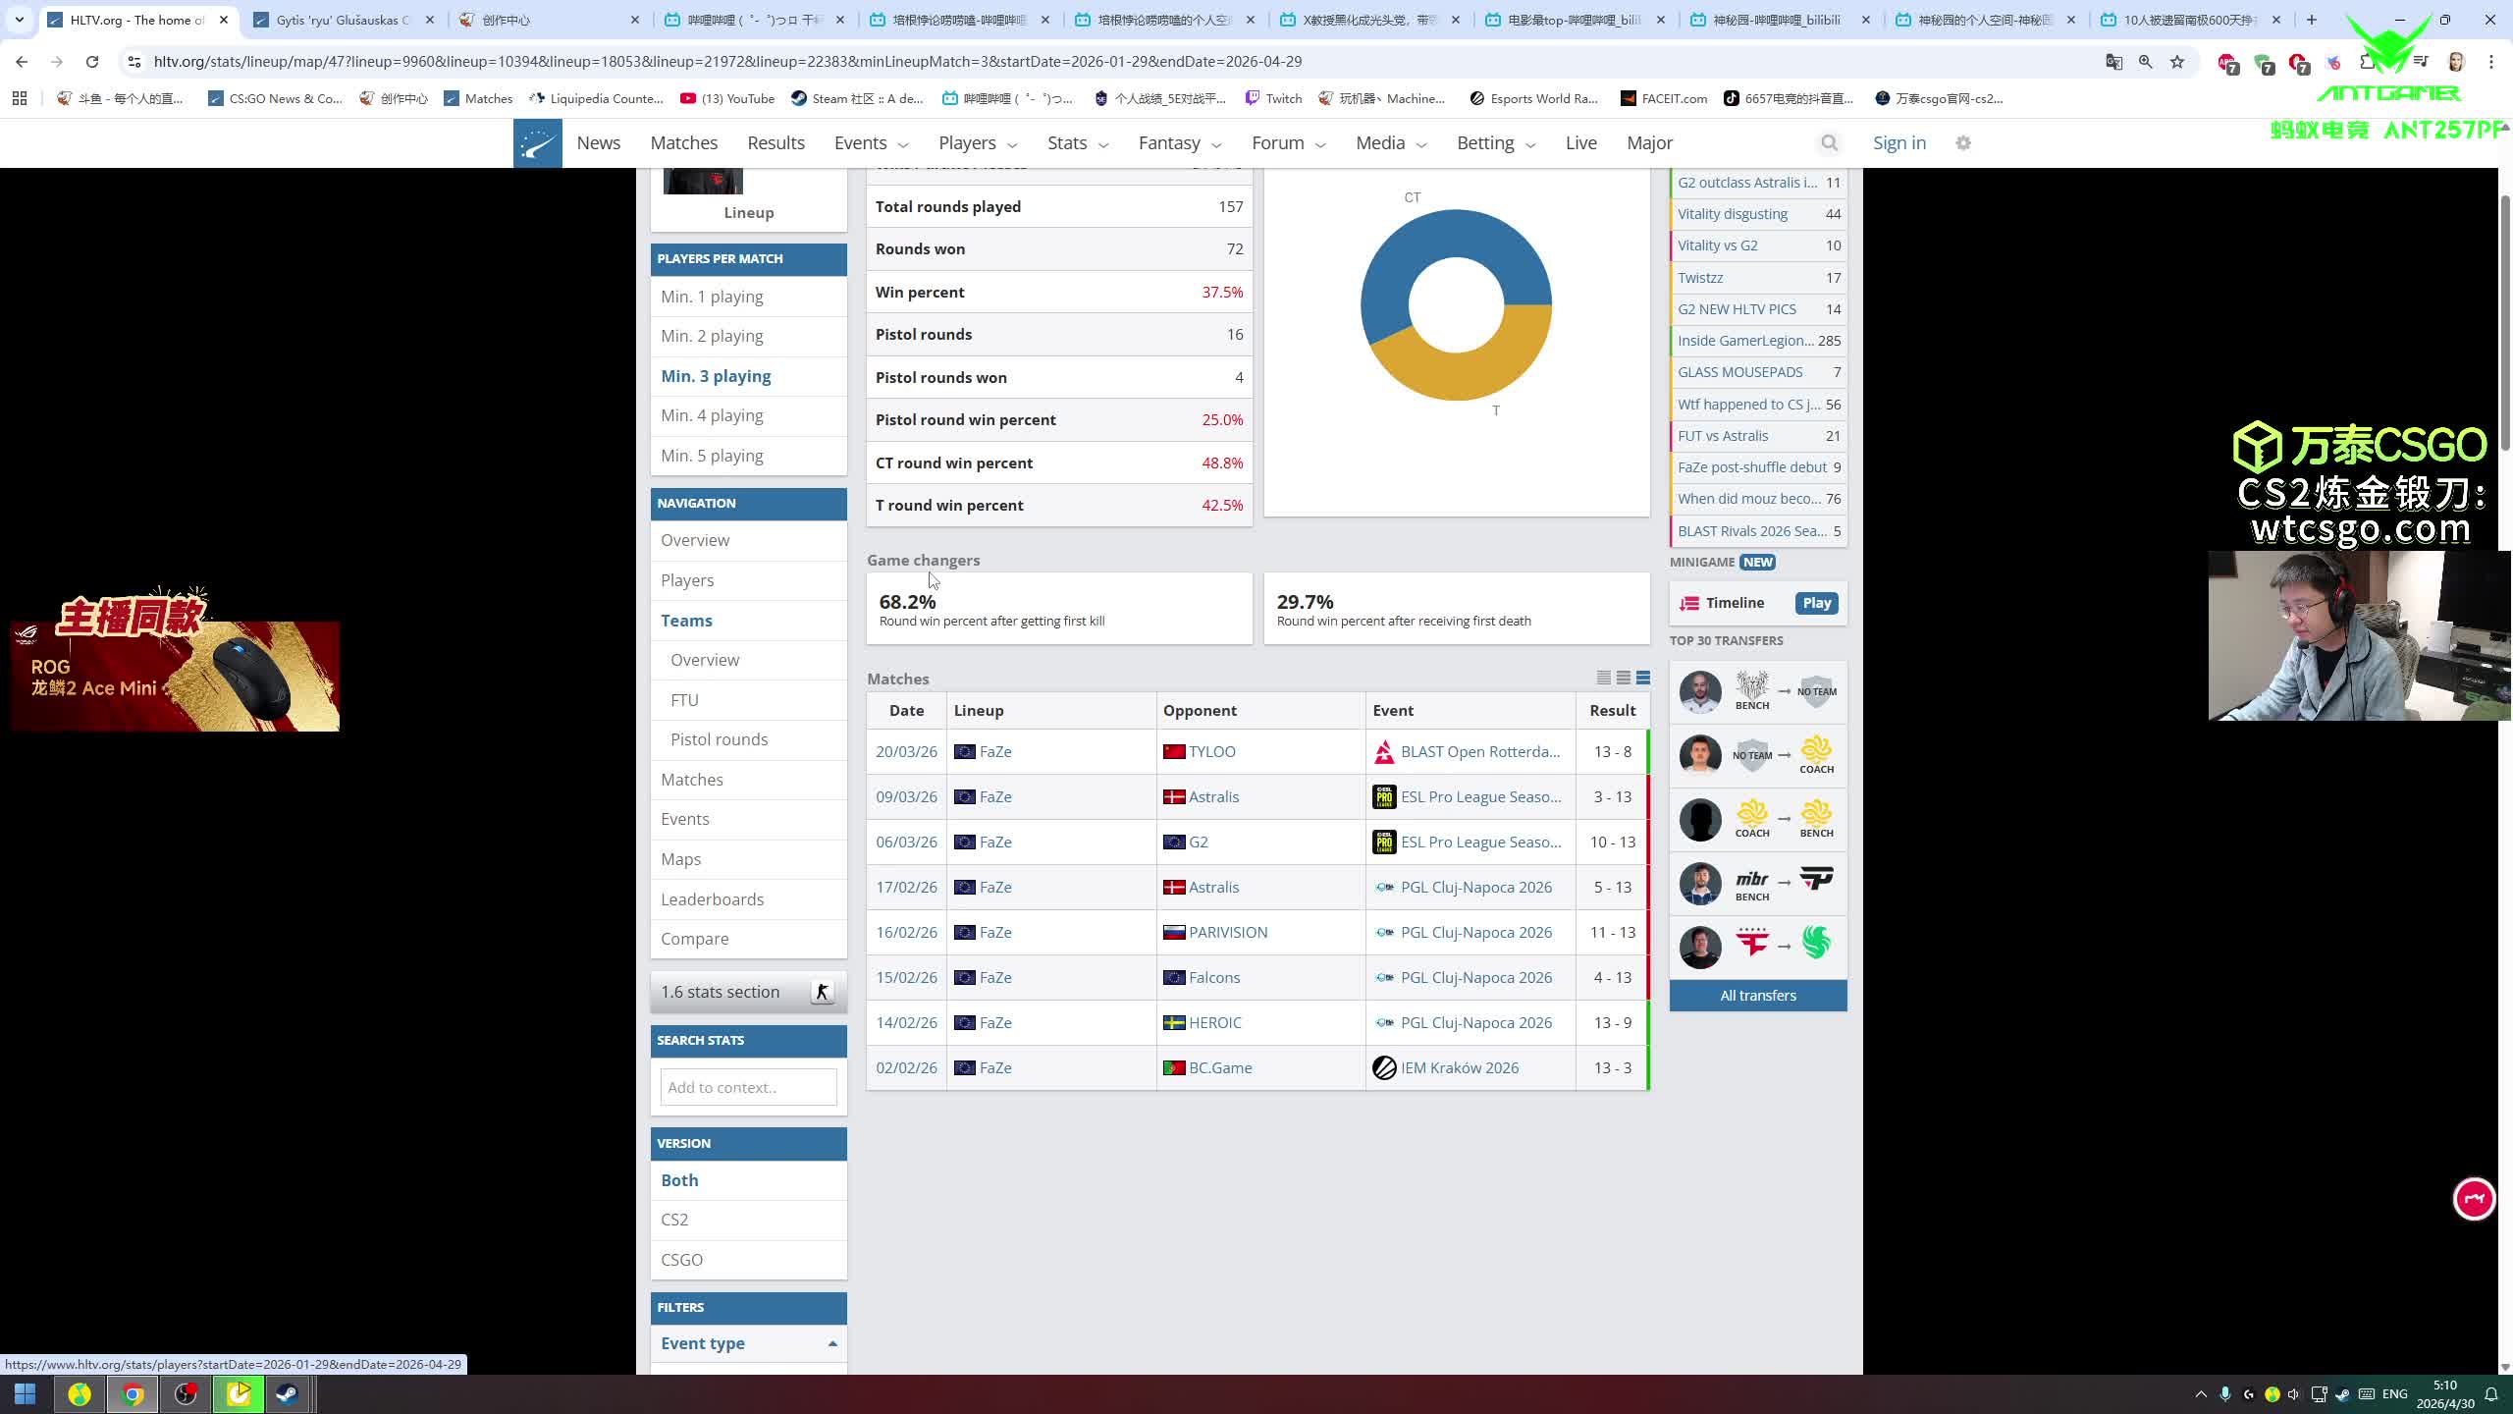Screen dimensions: 2513x1414
Task: Click the HLTV logo home icon
Action: [x=537, y=143]
